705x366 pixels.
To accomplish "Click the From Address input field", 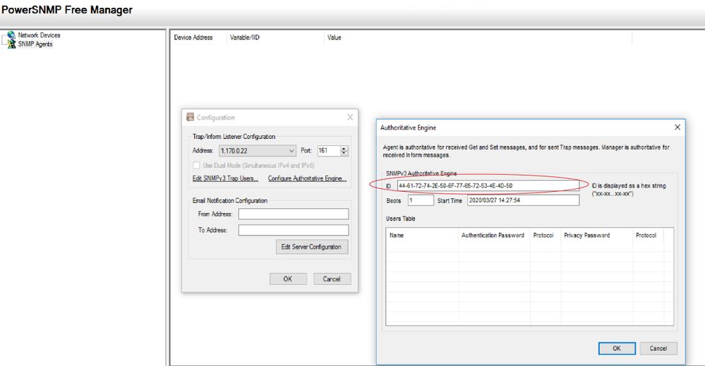I will tap(294, 214).
